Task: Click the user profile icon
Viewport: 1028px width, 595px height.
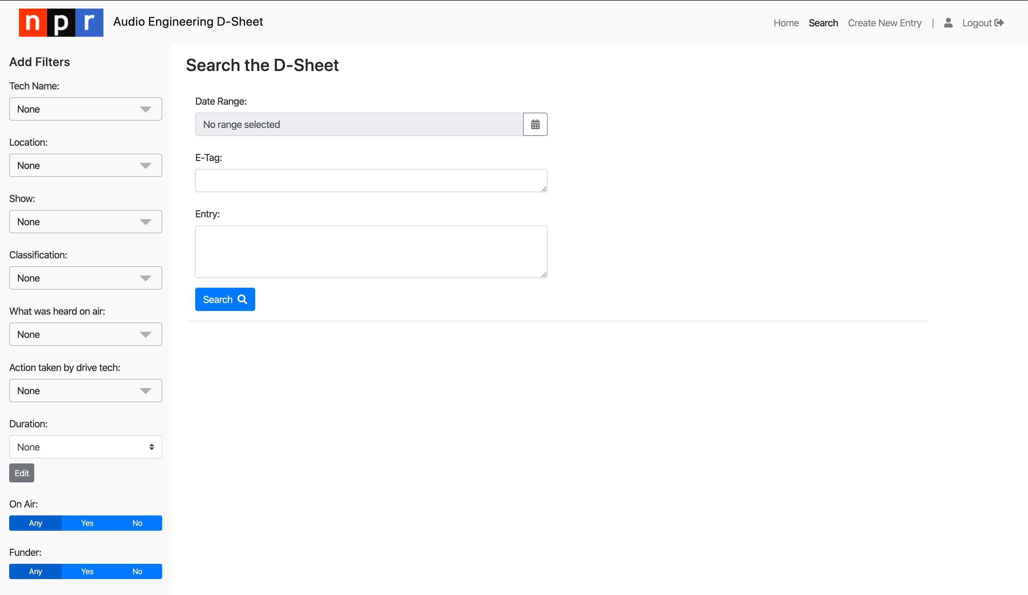Action: (x=948, y=23)
